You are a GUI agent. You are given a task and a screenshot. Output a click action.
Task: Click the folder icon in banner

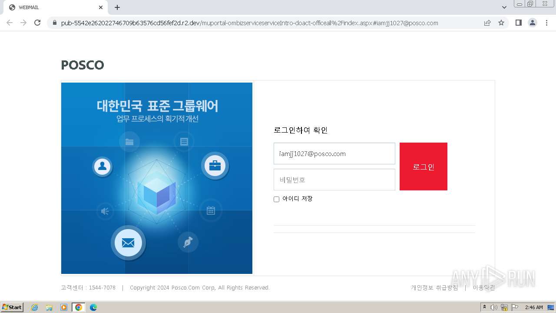pos(129,142)
